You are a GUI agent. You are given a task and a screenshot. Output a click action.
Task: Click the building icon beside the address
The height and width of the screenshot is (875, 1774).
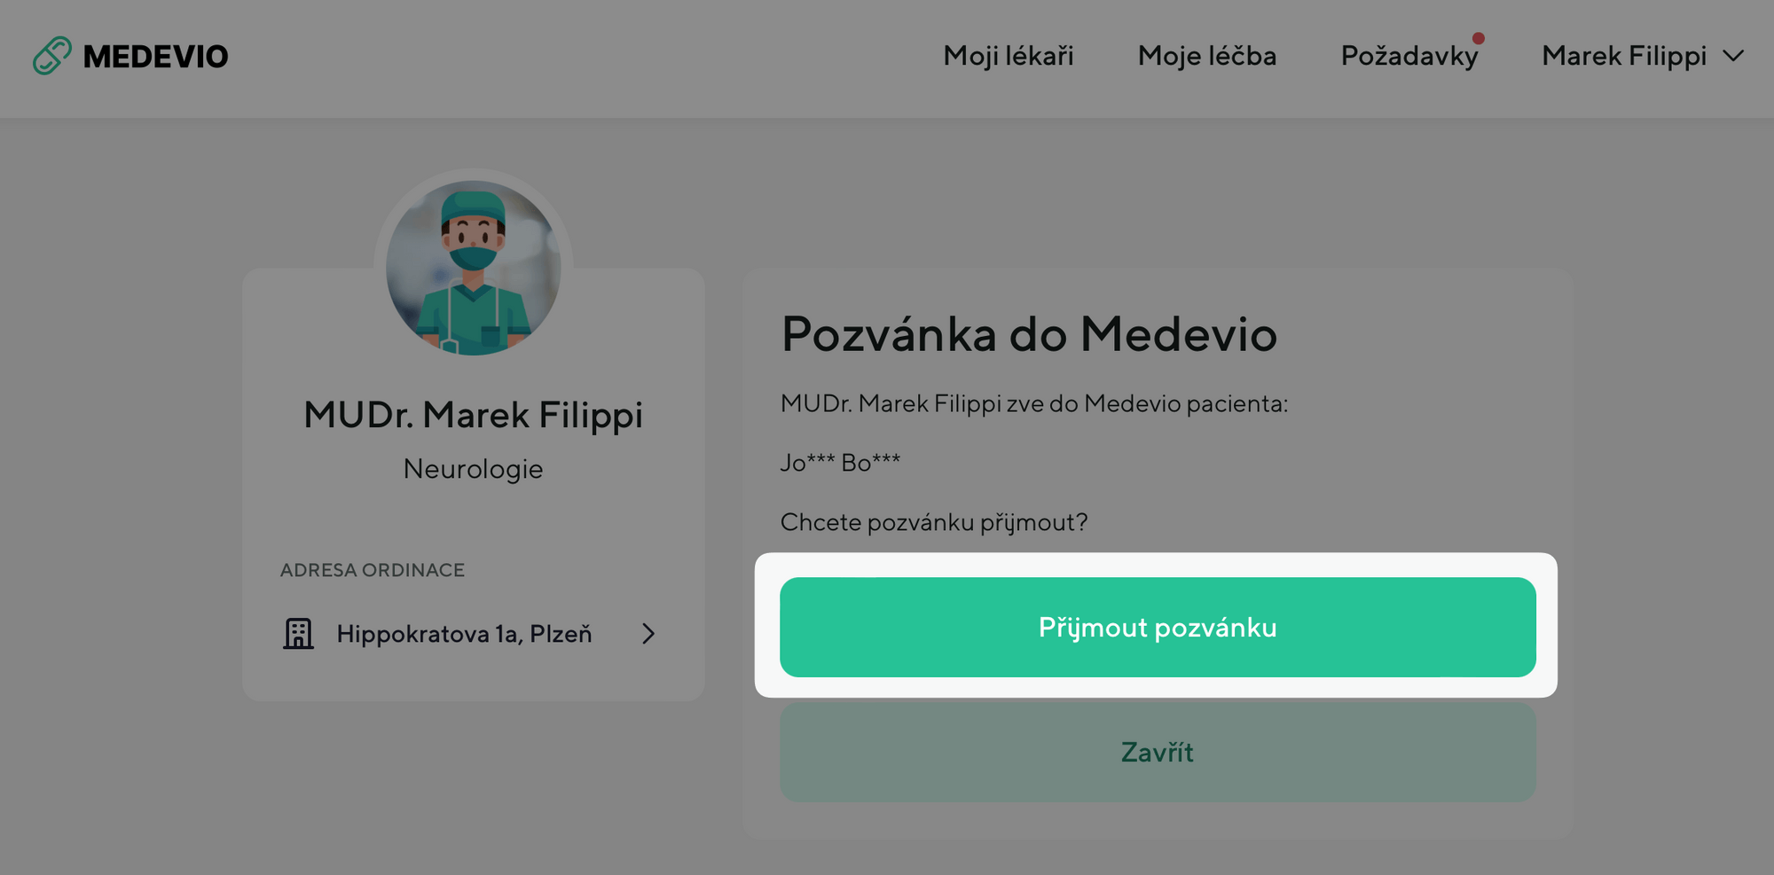pos(298,634)
